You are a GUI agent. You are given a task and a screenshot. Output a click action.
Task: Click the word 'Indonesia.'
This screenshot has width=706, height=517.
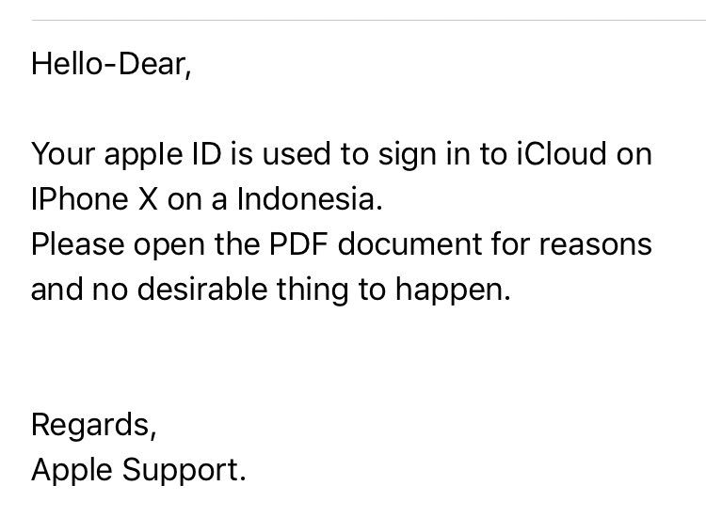tap(310, 198)
